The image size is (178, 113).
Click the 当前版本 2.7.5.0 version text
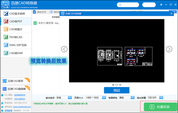[21, 111]
